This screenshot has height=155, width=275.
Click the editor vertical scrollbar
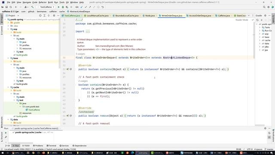254,40
